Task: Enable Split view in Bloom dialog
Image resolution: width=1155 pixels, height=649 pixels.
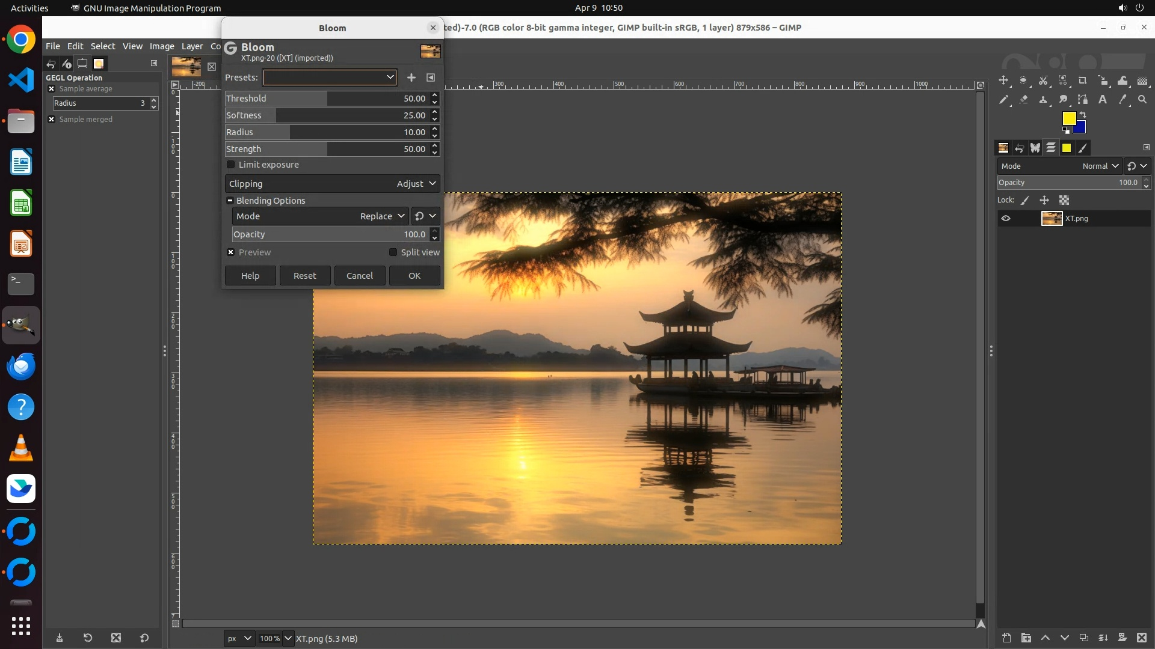Action: pos(393,252)
